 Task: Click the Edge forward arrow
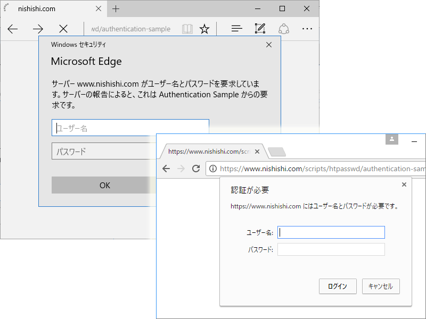38,29
